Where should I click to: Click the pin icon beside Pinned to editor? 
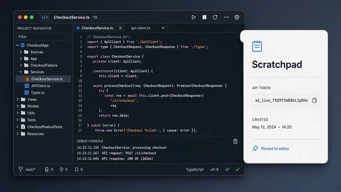(x=255, y=149)
